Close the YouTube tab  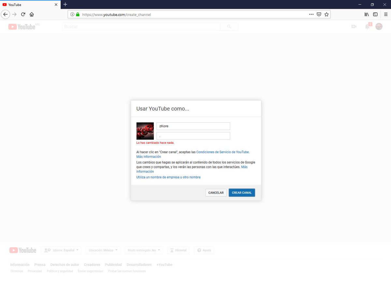56,5
